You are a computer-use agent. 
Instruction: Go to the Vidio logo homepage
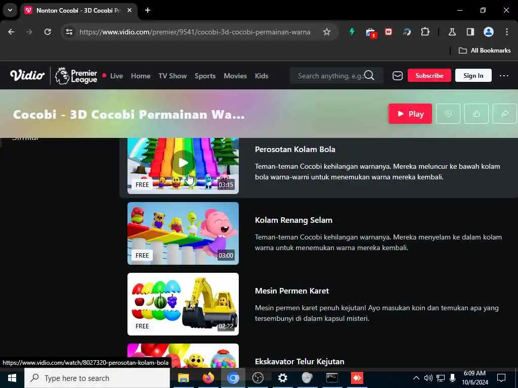27,76
